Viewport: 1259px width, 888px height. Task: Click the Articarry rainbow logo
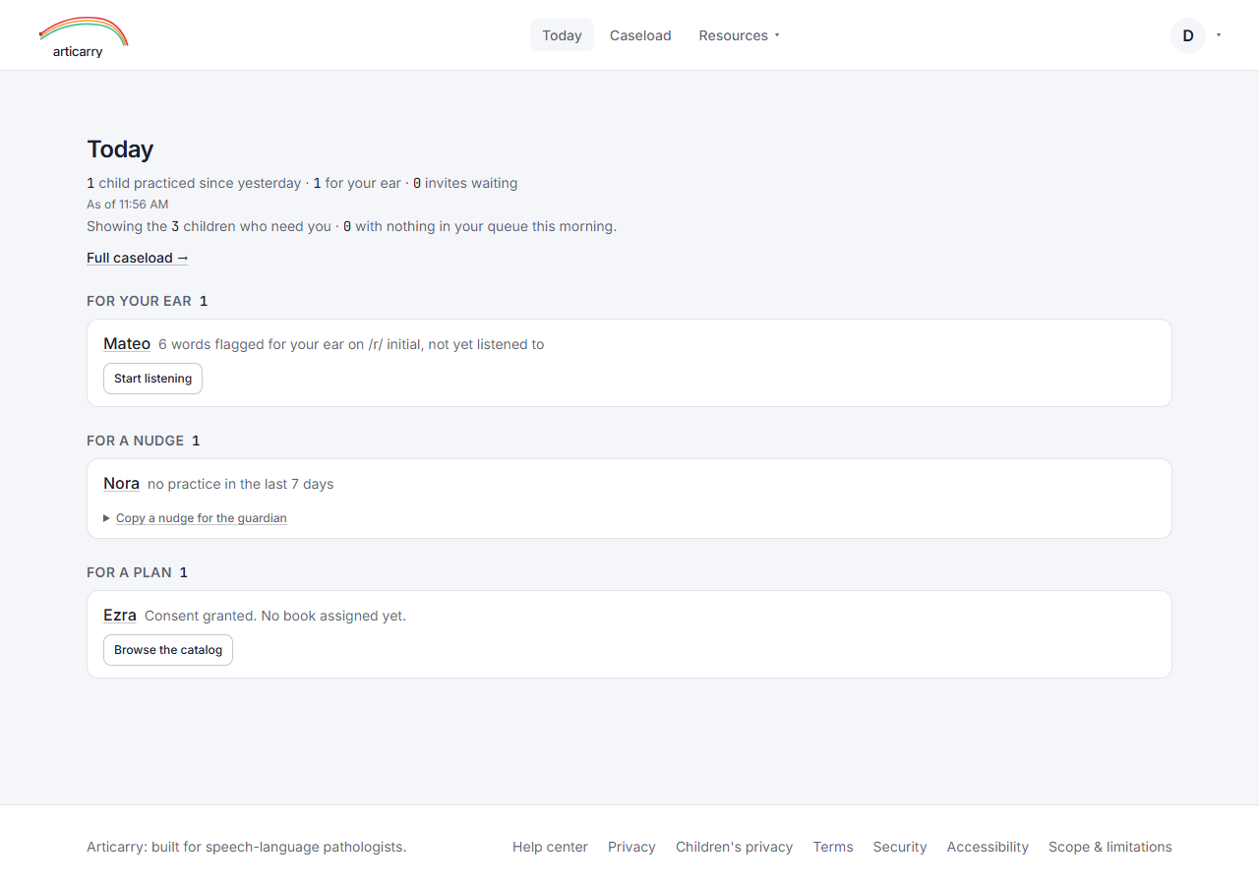coord(84,36)
